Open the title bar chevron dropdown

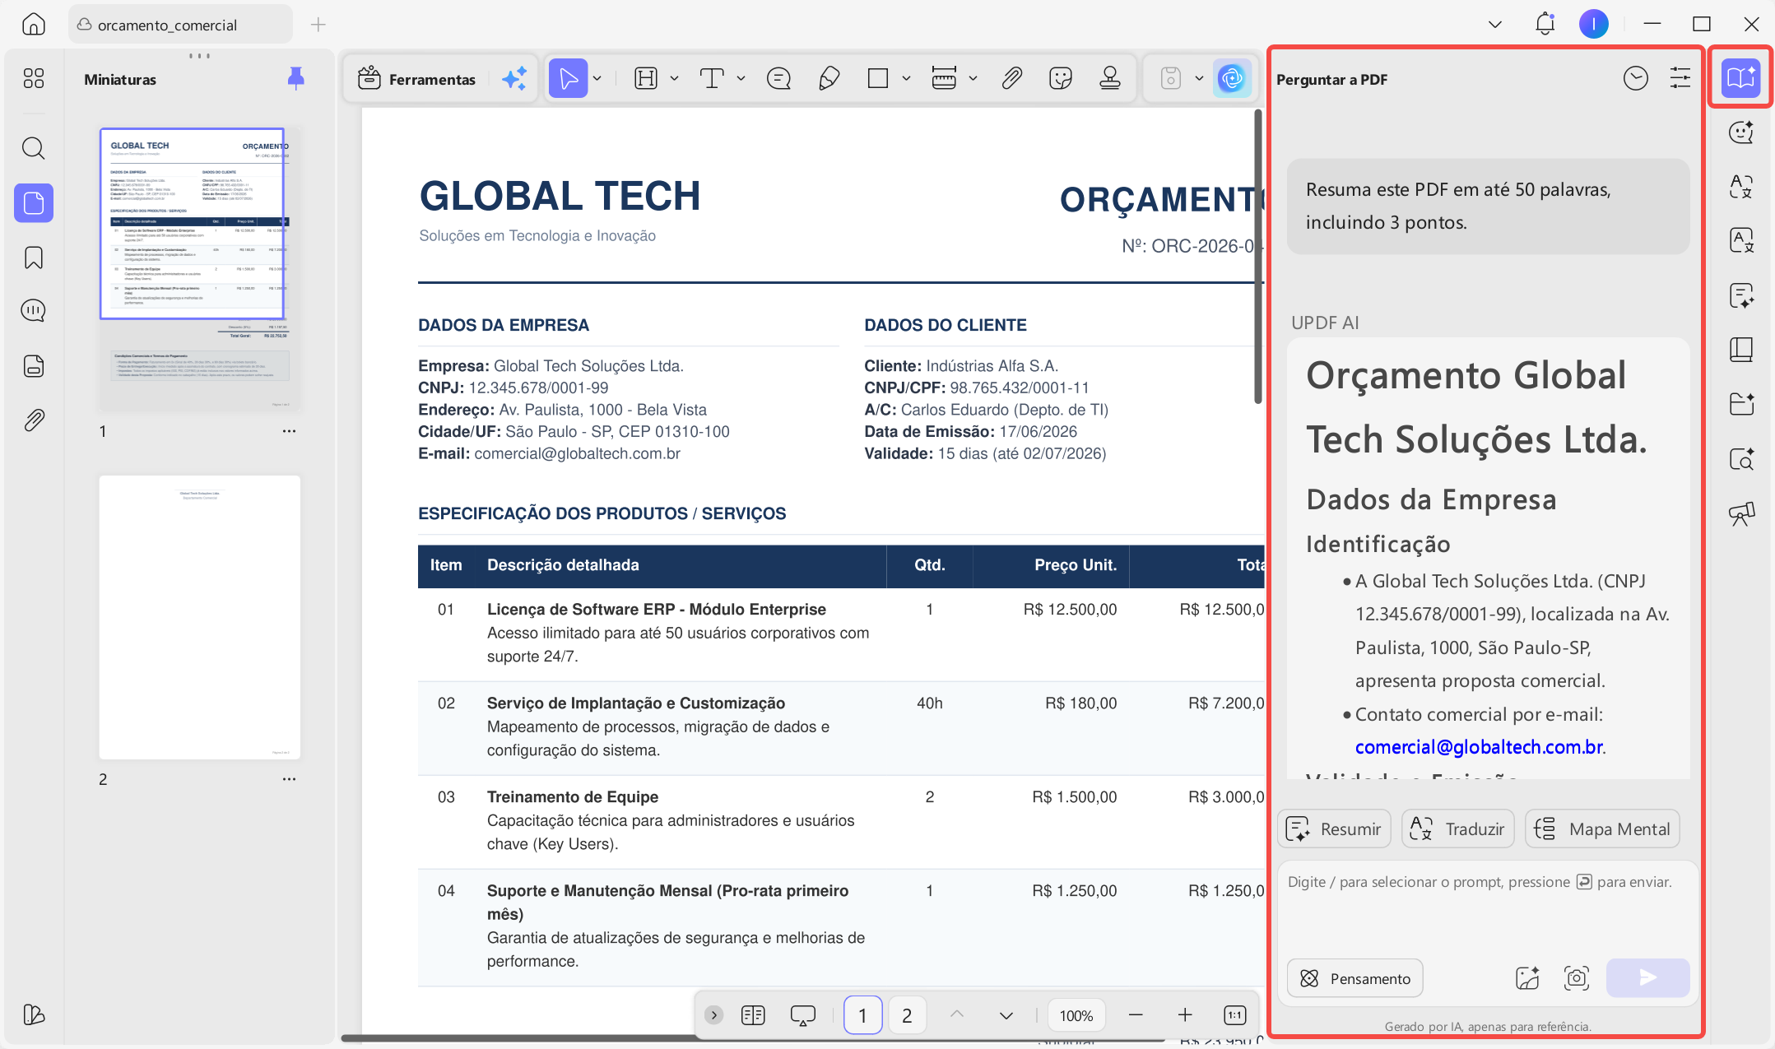[x=1495, y=25]
